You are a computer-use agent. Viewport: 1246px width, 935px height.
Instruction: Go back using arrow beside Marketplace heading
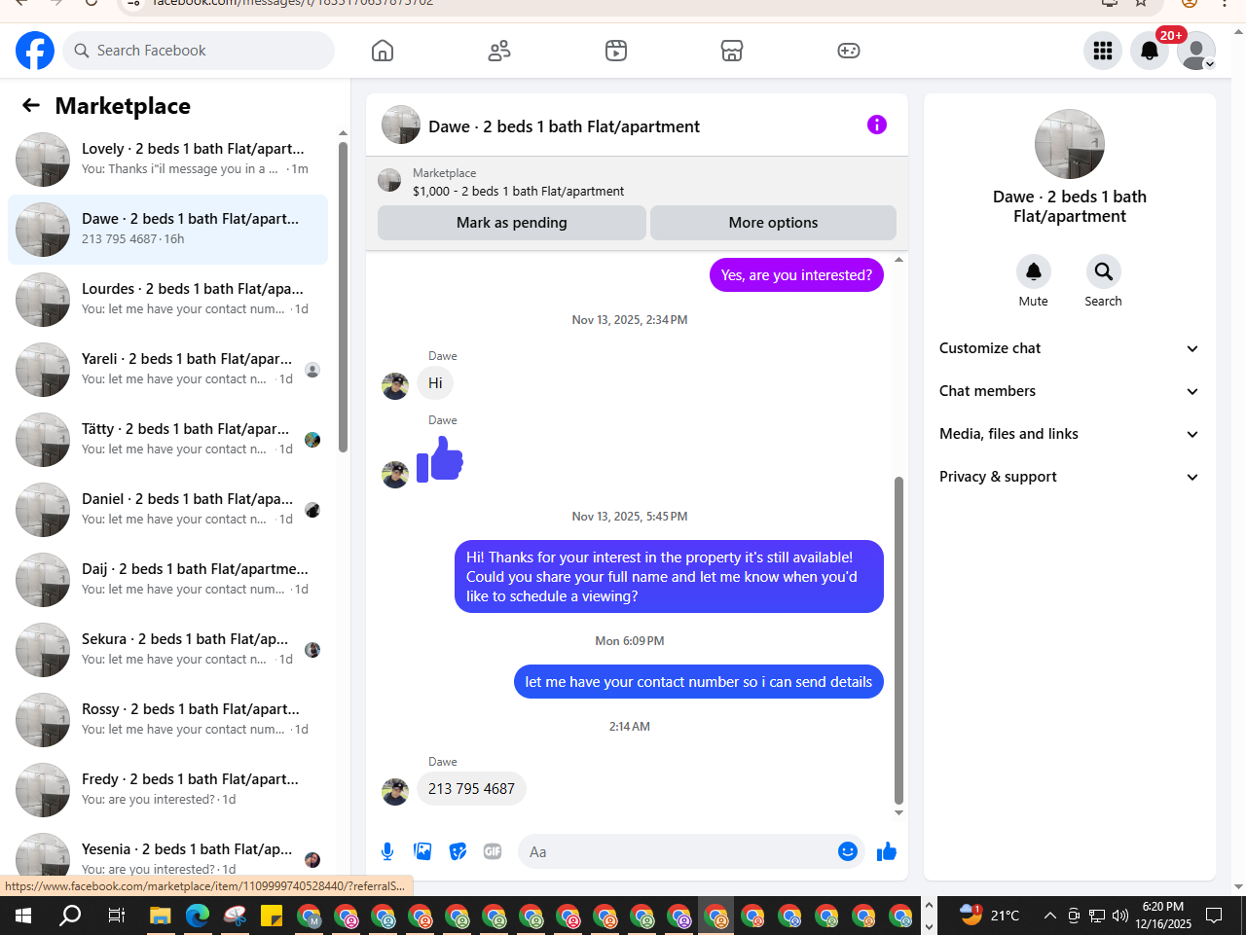[x=31, y=105]
